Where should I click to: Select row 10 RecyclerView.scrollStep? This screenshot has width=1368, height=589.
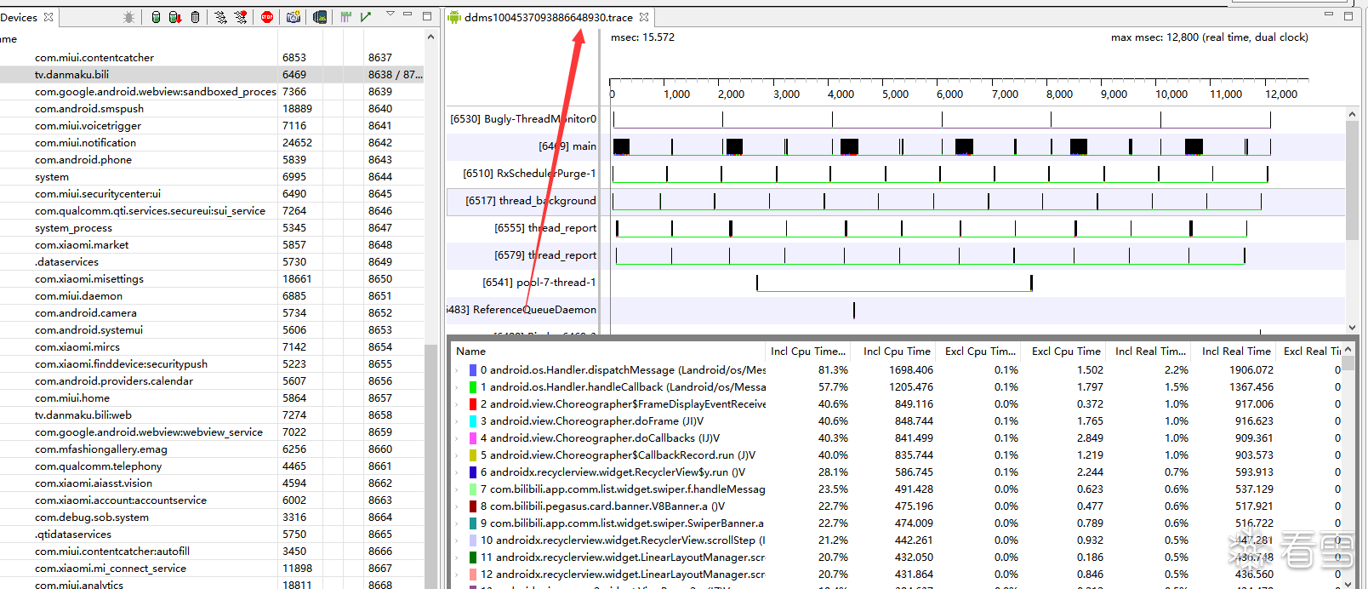[623, 540]
